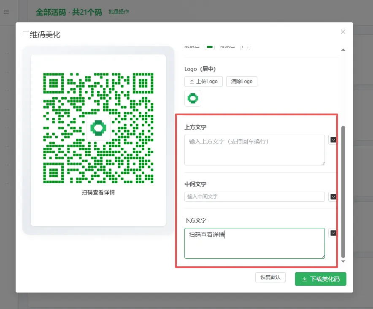373x309 pixels.
Task: Click into the 上方文字 text area
Action: (254, 150)
